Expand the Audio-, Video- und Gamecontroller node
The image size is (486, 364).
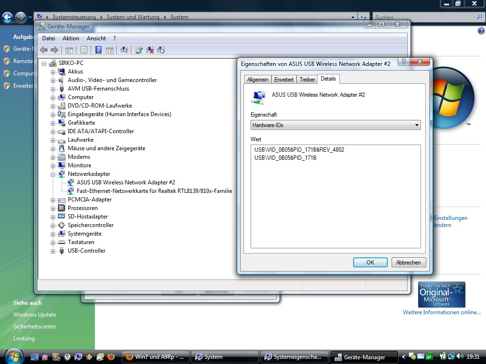point(53,81)
